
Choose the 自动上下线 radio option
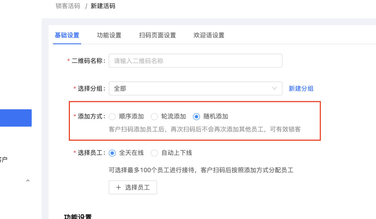click(154, 153)
